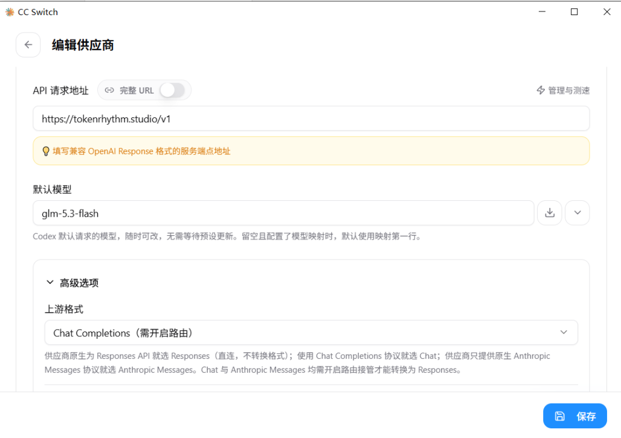621x438 pixels.
Task: Open the model list dropdown chevron
Action: click(577, 213)
